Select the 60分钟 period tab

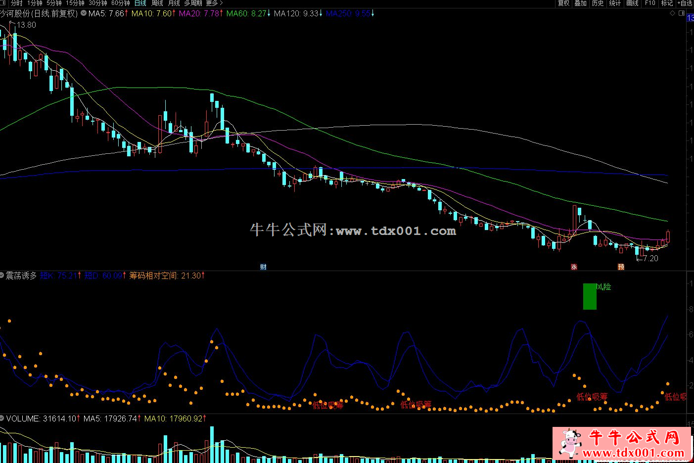tap(120, 3)
